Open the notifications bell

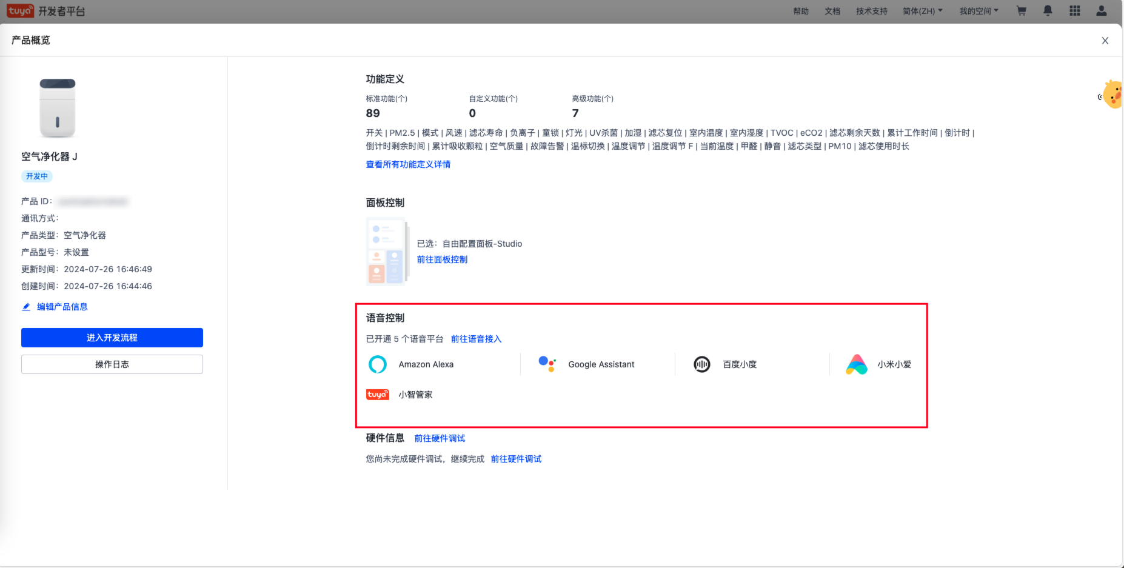coord(1048,11)
